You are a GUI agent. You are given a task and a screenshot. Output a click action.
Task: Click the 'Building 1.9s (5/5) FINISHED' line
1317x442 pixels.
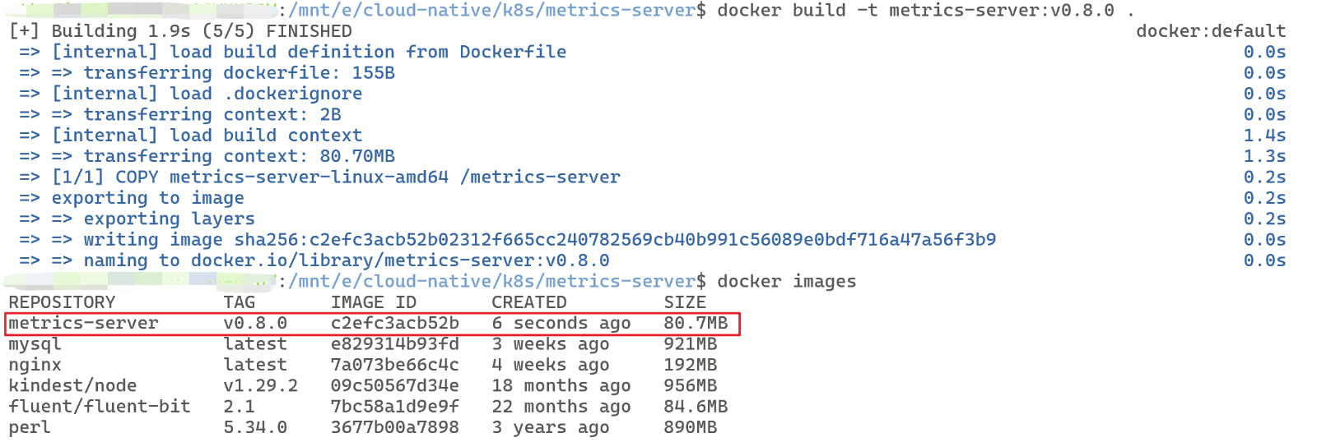coord(180,31)
